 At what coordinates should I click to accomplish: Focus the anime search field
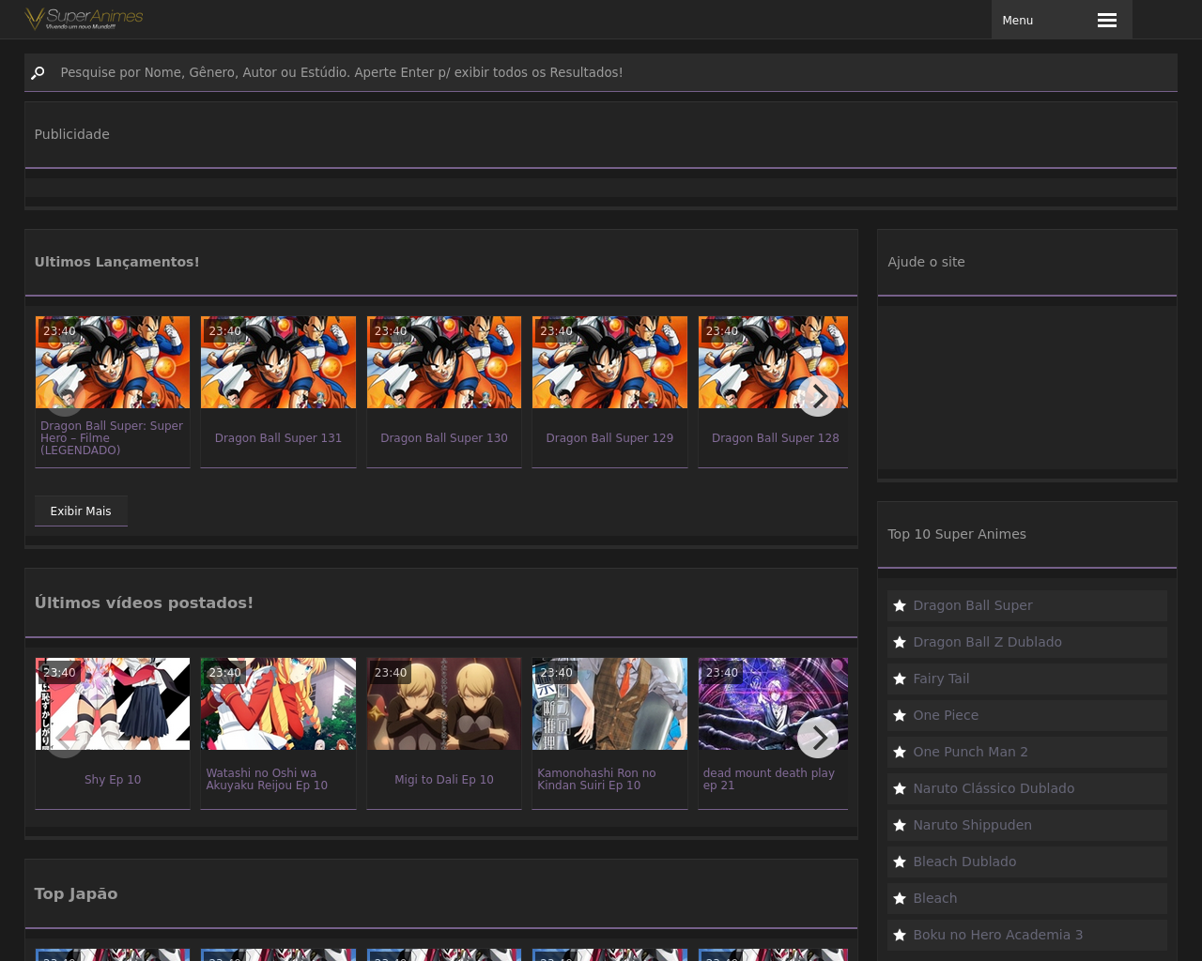[x=601, y=72]
